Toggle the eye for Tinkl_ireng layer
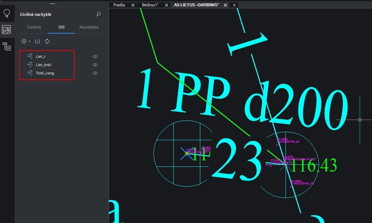The height and width of the screenshot is (223, 372). (x=95, y=73)
